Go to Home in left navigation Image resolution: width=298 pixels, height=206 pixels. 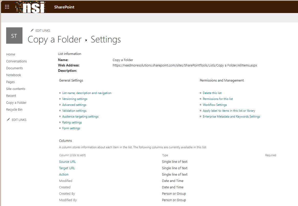(x=10, y=54)
